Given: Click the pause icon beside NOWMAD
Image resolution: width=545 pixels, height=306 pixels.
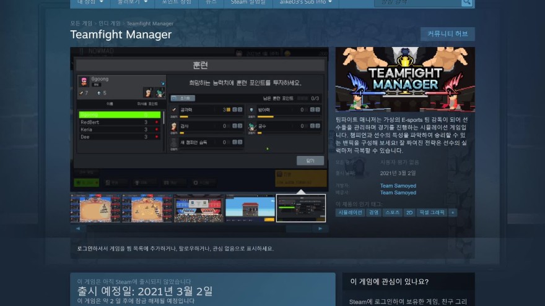Looking at the screenshot, I should point(81,51).
